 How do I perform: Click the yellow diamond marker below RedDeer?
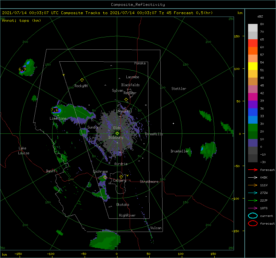point(126,100)
